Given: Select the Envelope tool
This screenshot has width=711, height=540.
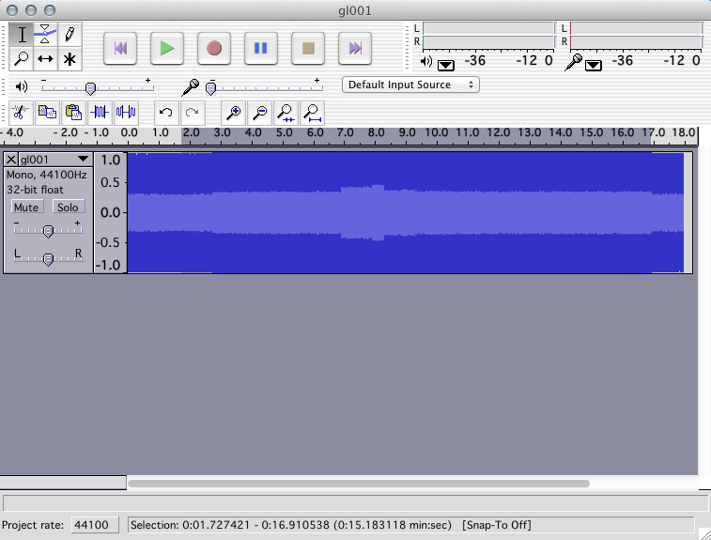Looking at the screenshot, I should point(45,34).
